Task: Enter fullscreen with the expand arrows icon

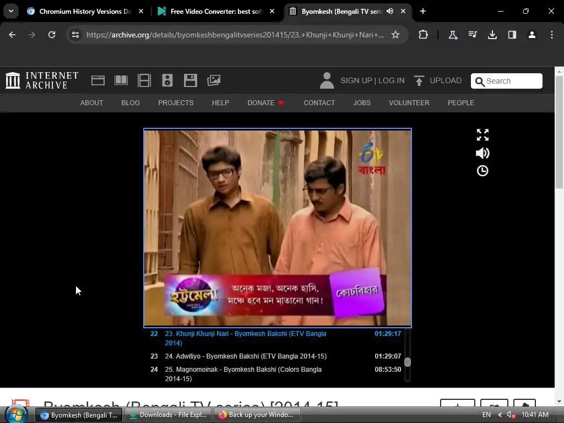Action: 482,135
